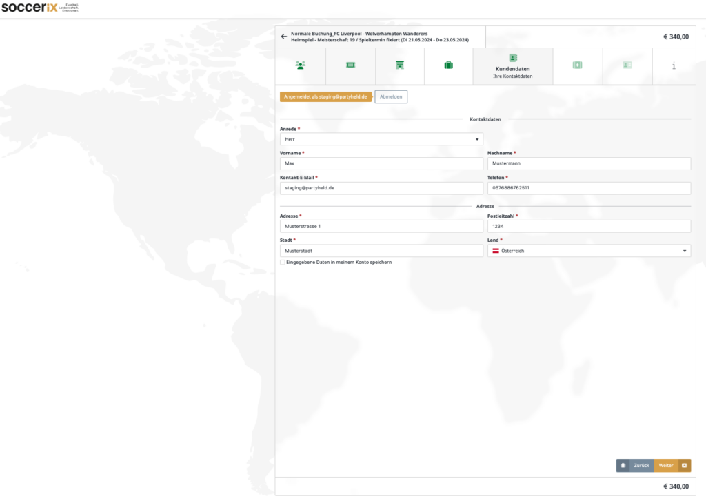Open the participants step with the people icon
Viewport: 706px width, 503px height.
(x=301, y=65)
